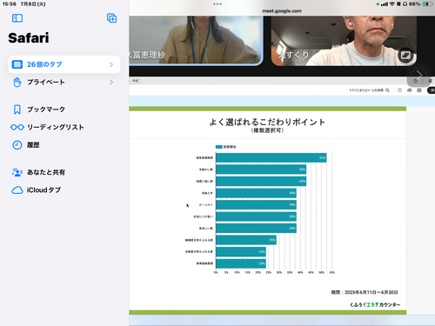The height and width of the screenshot is (326, 435).
Task: Tap the meet.google.com address bar
Action: pyautogui.click(x=282, y=11)
